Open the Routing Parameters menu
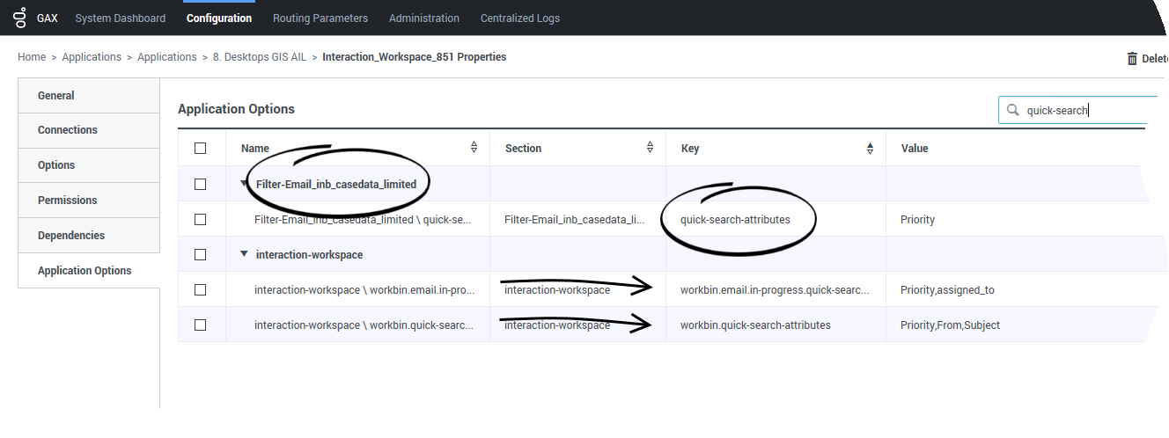Viewport: 1169px width, 438px height. [320, 18]
